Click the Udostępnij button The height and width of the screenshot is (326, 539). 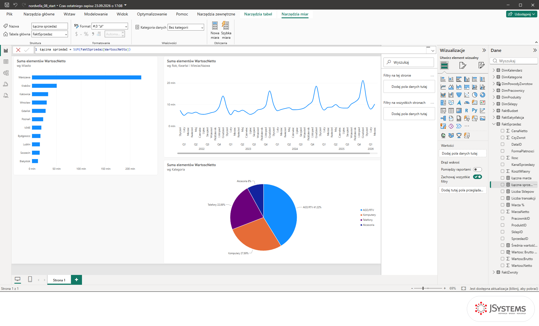(x=522, y=14)
